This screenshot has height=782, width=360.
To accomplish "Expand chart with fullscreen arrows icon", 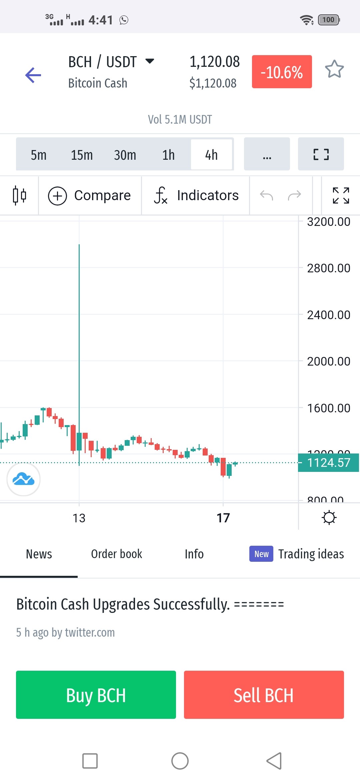I will [x=341, y=195].
